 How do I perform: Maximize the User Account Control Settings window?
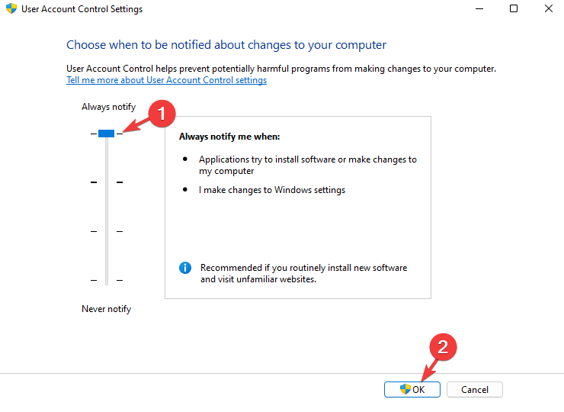pyautogui.click(x=514, y=9)
